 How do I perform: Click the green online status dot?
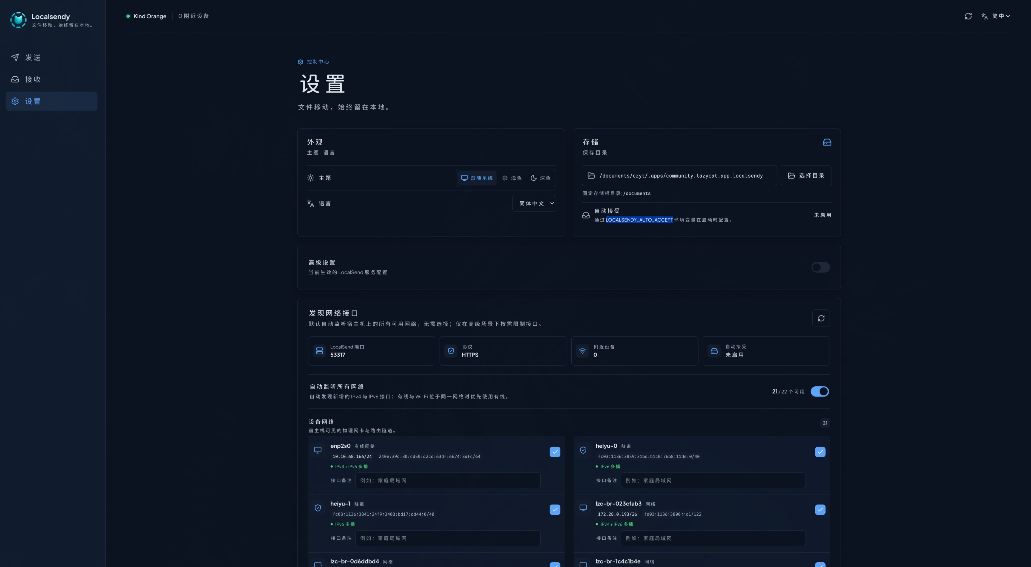128,16
